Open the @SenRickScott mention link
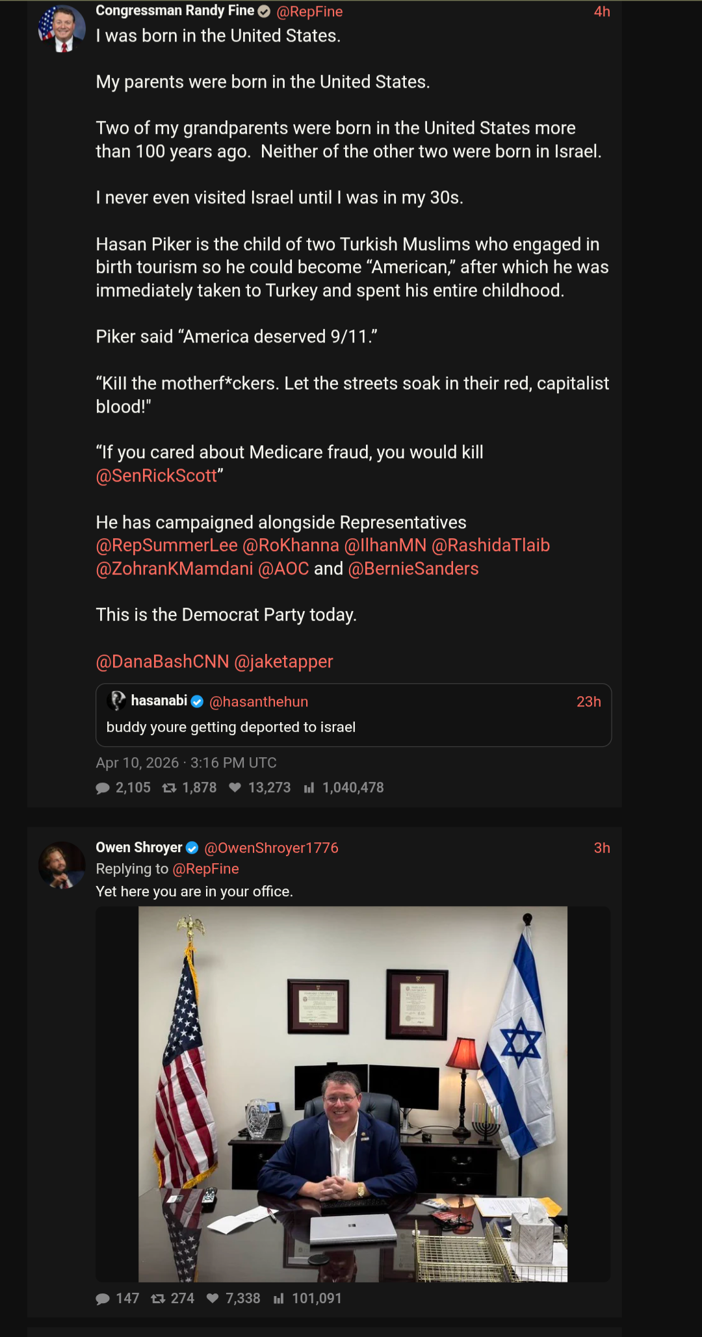Viewport: 702px width, 1337px height. (x=156, y=476)
